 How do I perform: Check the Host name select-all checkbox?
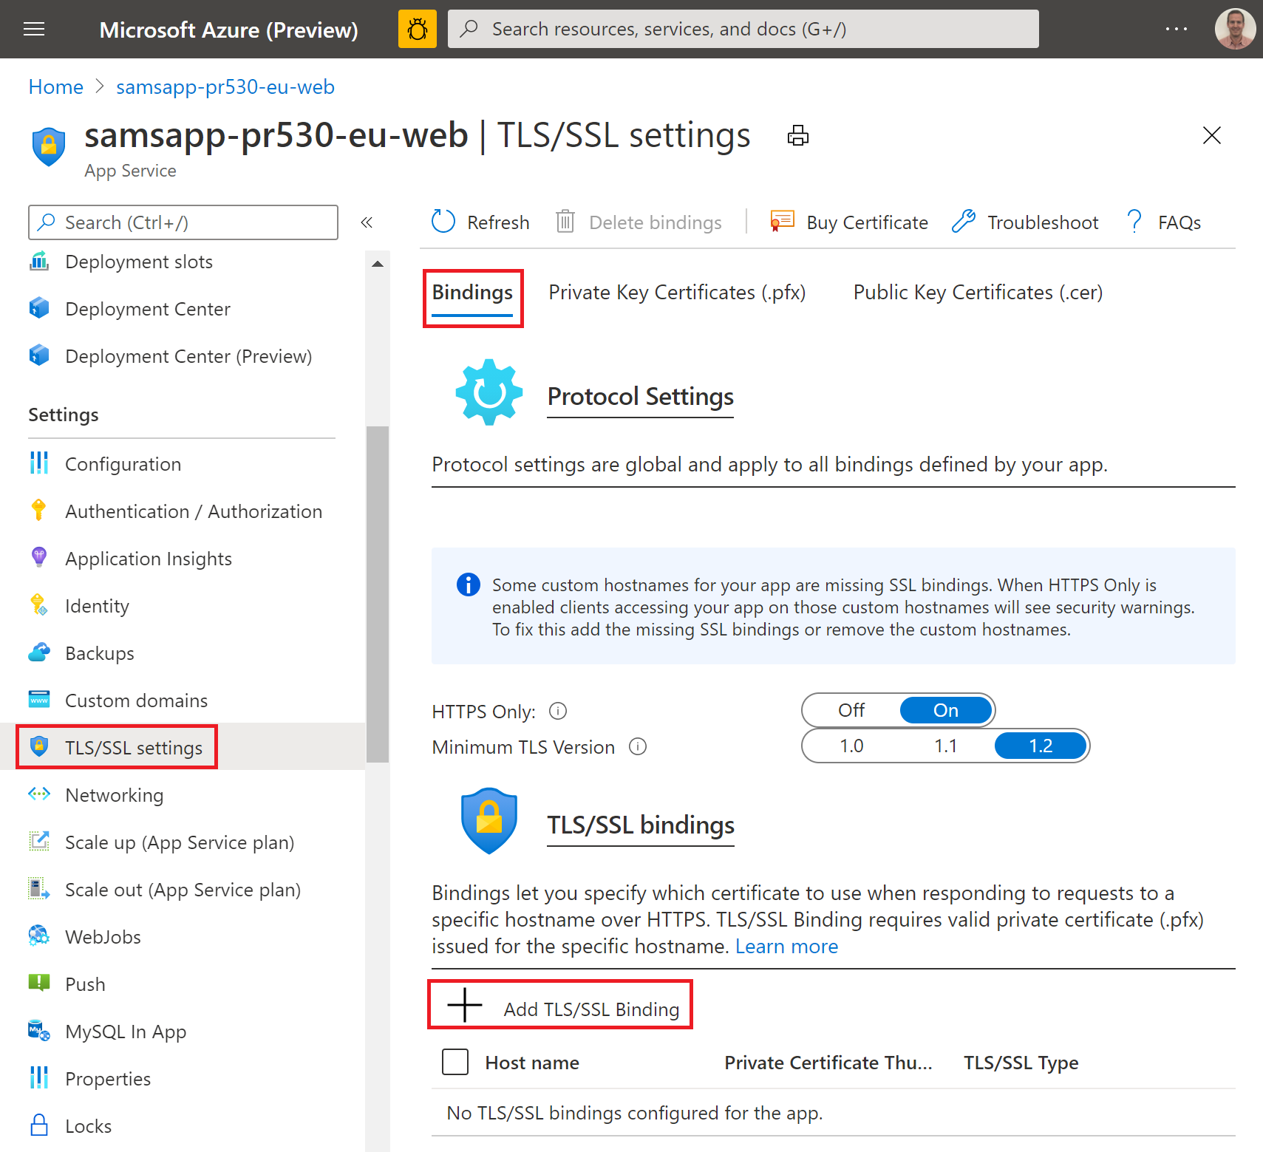[x=455, y=1062]
